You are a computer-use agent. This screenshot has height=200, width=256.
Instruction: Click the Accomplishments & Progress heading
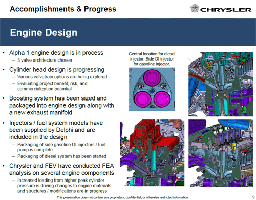click(63, 9)
